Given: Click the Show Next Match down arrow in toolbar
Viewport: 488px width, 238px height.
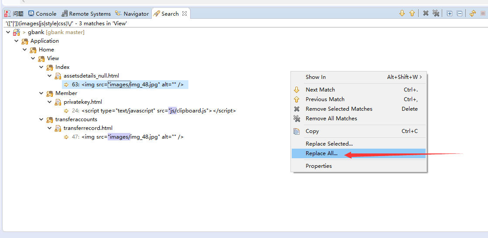Looking at the screenshot, I should [402, 14].
